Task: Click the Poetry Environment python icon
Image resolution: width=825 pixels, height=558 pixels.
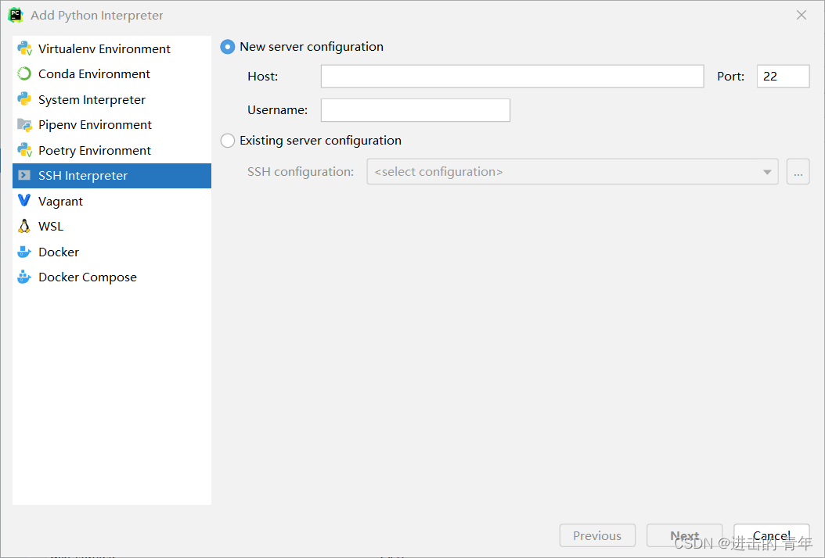Action: click(24, 150)
